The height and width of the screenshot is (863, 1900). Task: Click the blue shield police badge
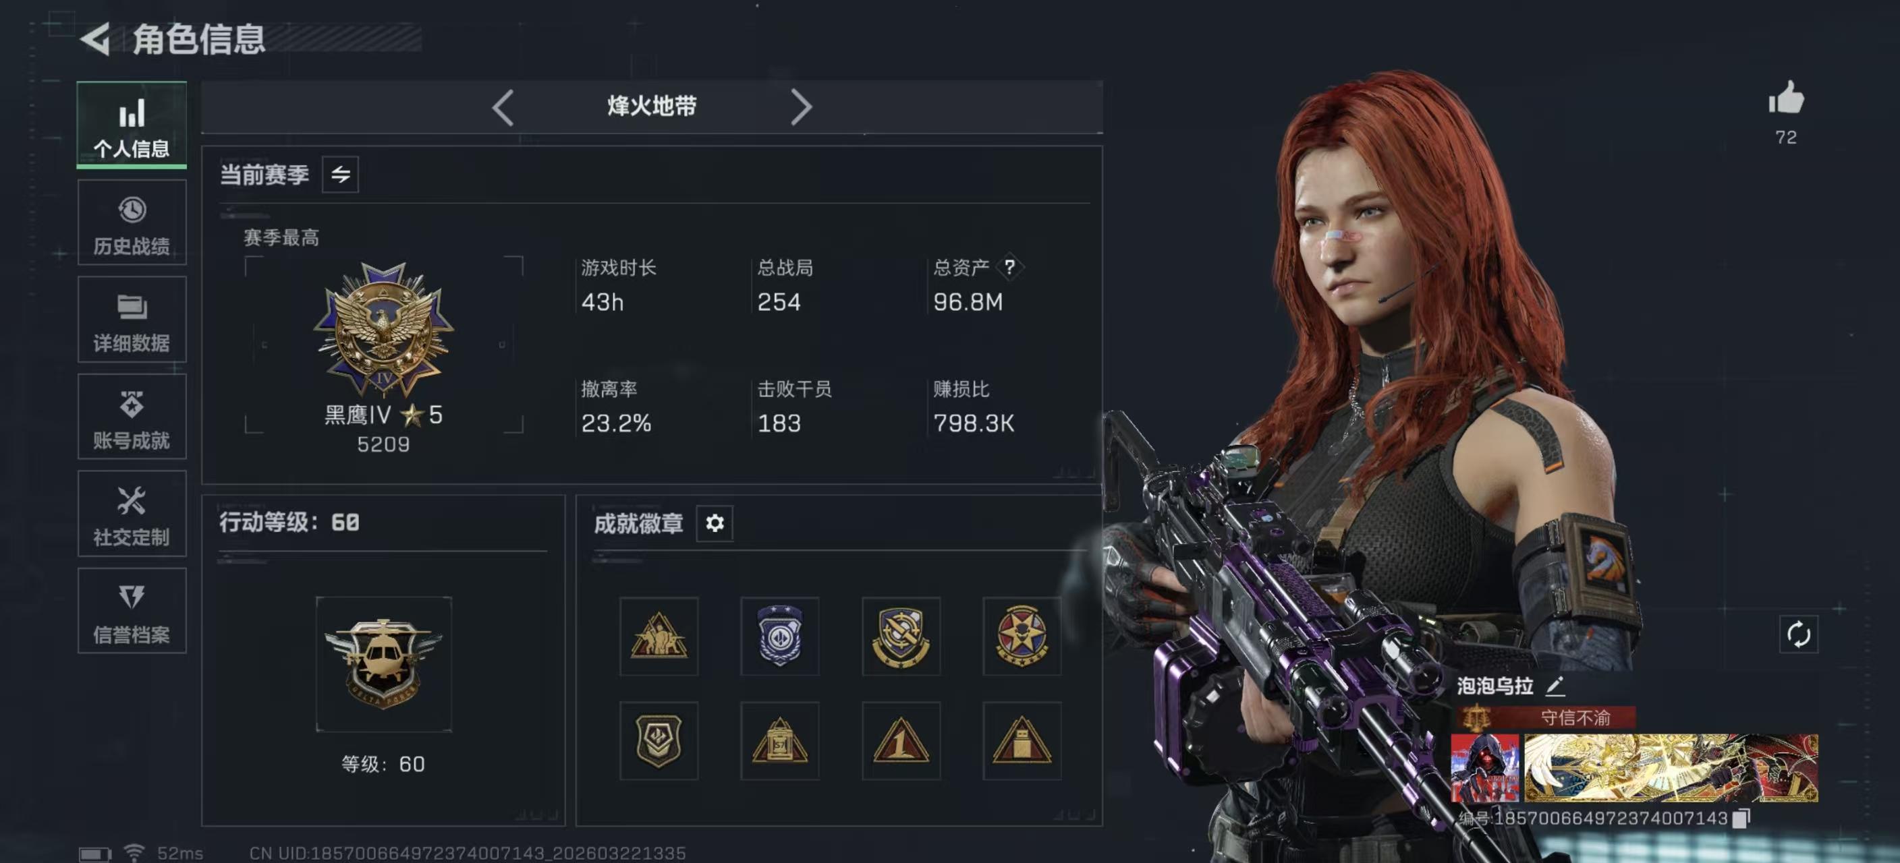tap(779, 636)
